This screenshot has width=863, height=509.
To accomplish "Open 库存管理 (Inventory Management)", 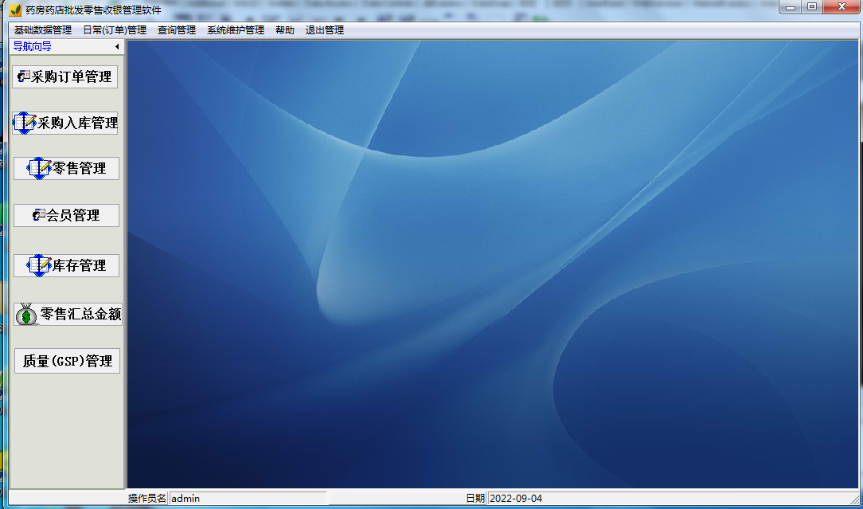I will (x=66, y=265).
